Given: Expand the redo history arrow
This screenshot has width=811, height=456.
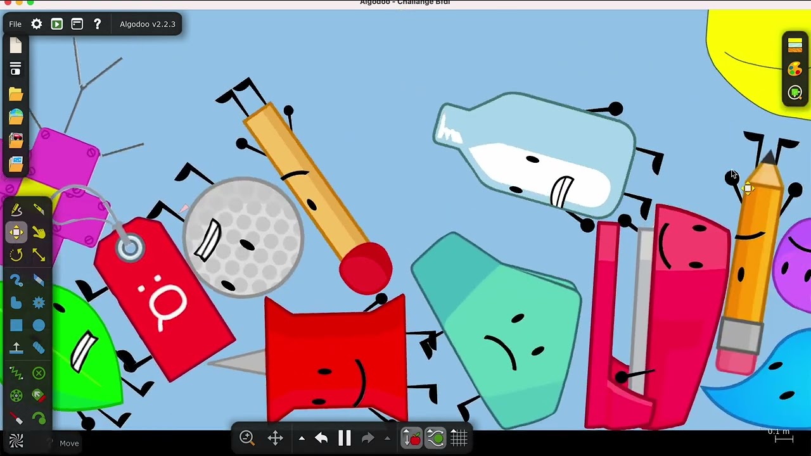Looking at the screenshot, I should [387, 438].
